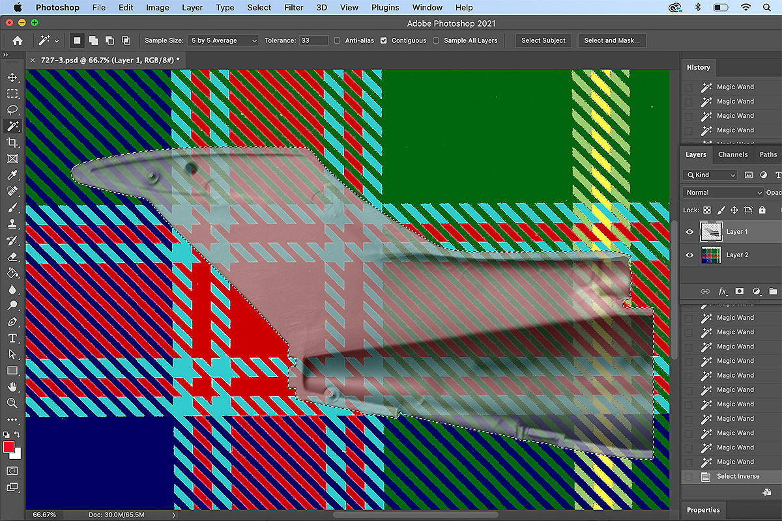Select the Hand tool
This screenshot has width=782, height=521.
12,387
